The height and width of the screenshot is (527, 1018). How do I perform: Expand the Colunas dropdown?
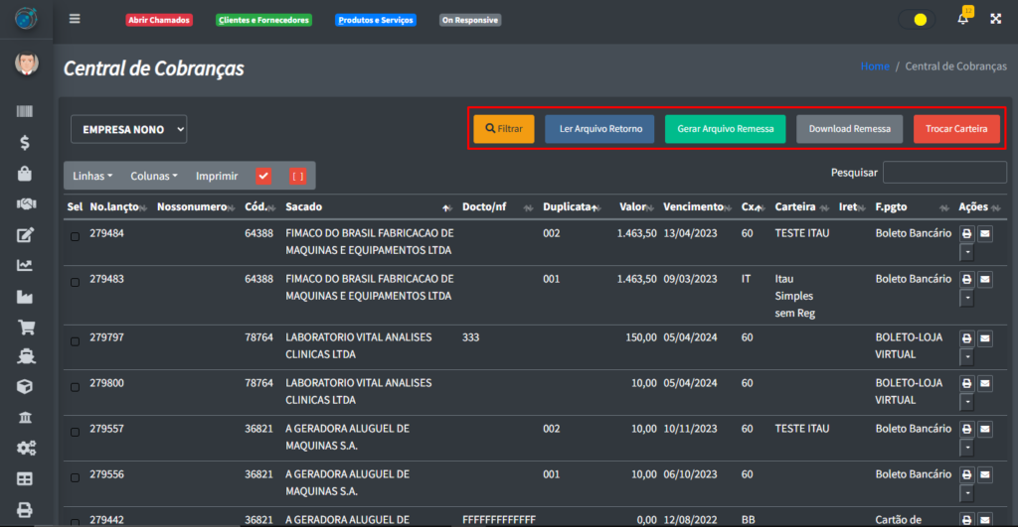tap(153, 176)
